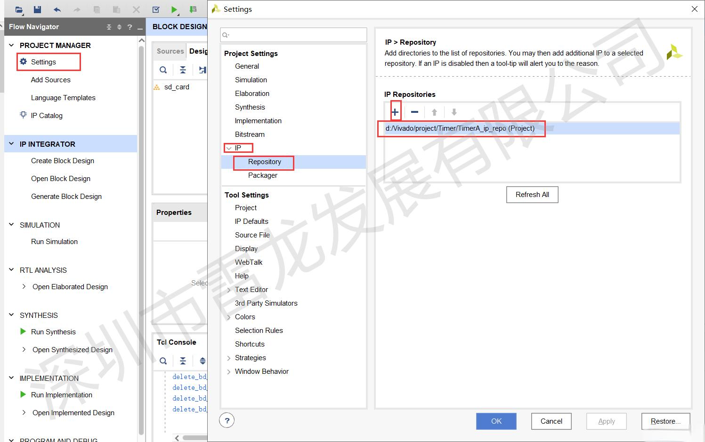Open the Synthesis settings page
705x442 pixels.
coord(250,107)
